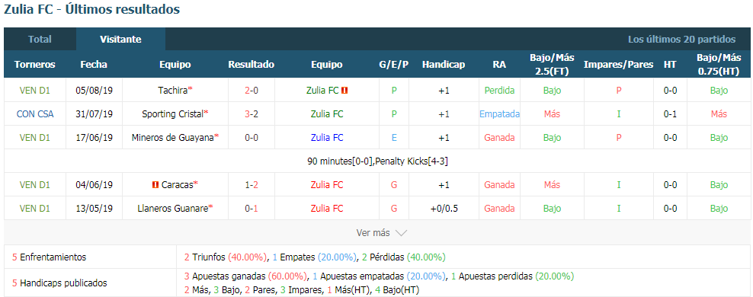Click the Handicap column header

(444, 64)
